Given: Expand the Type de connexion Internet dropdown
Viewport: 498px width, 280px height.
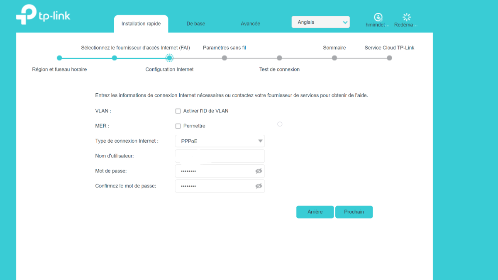Looking at the screenshot, I should click(x=220, y=141).
